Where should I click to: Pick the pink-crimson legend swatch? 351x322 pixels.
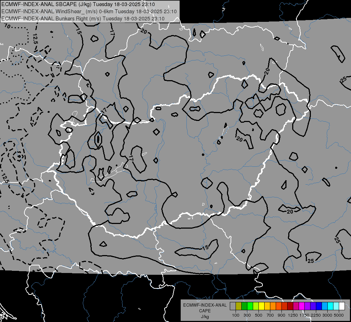coord(296,306)
